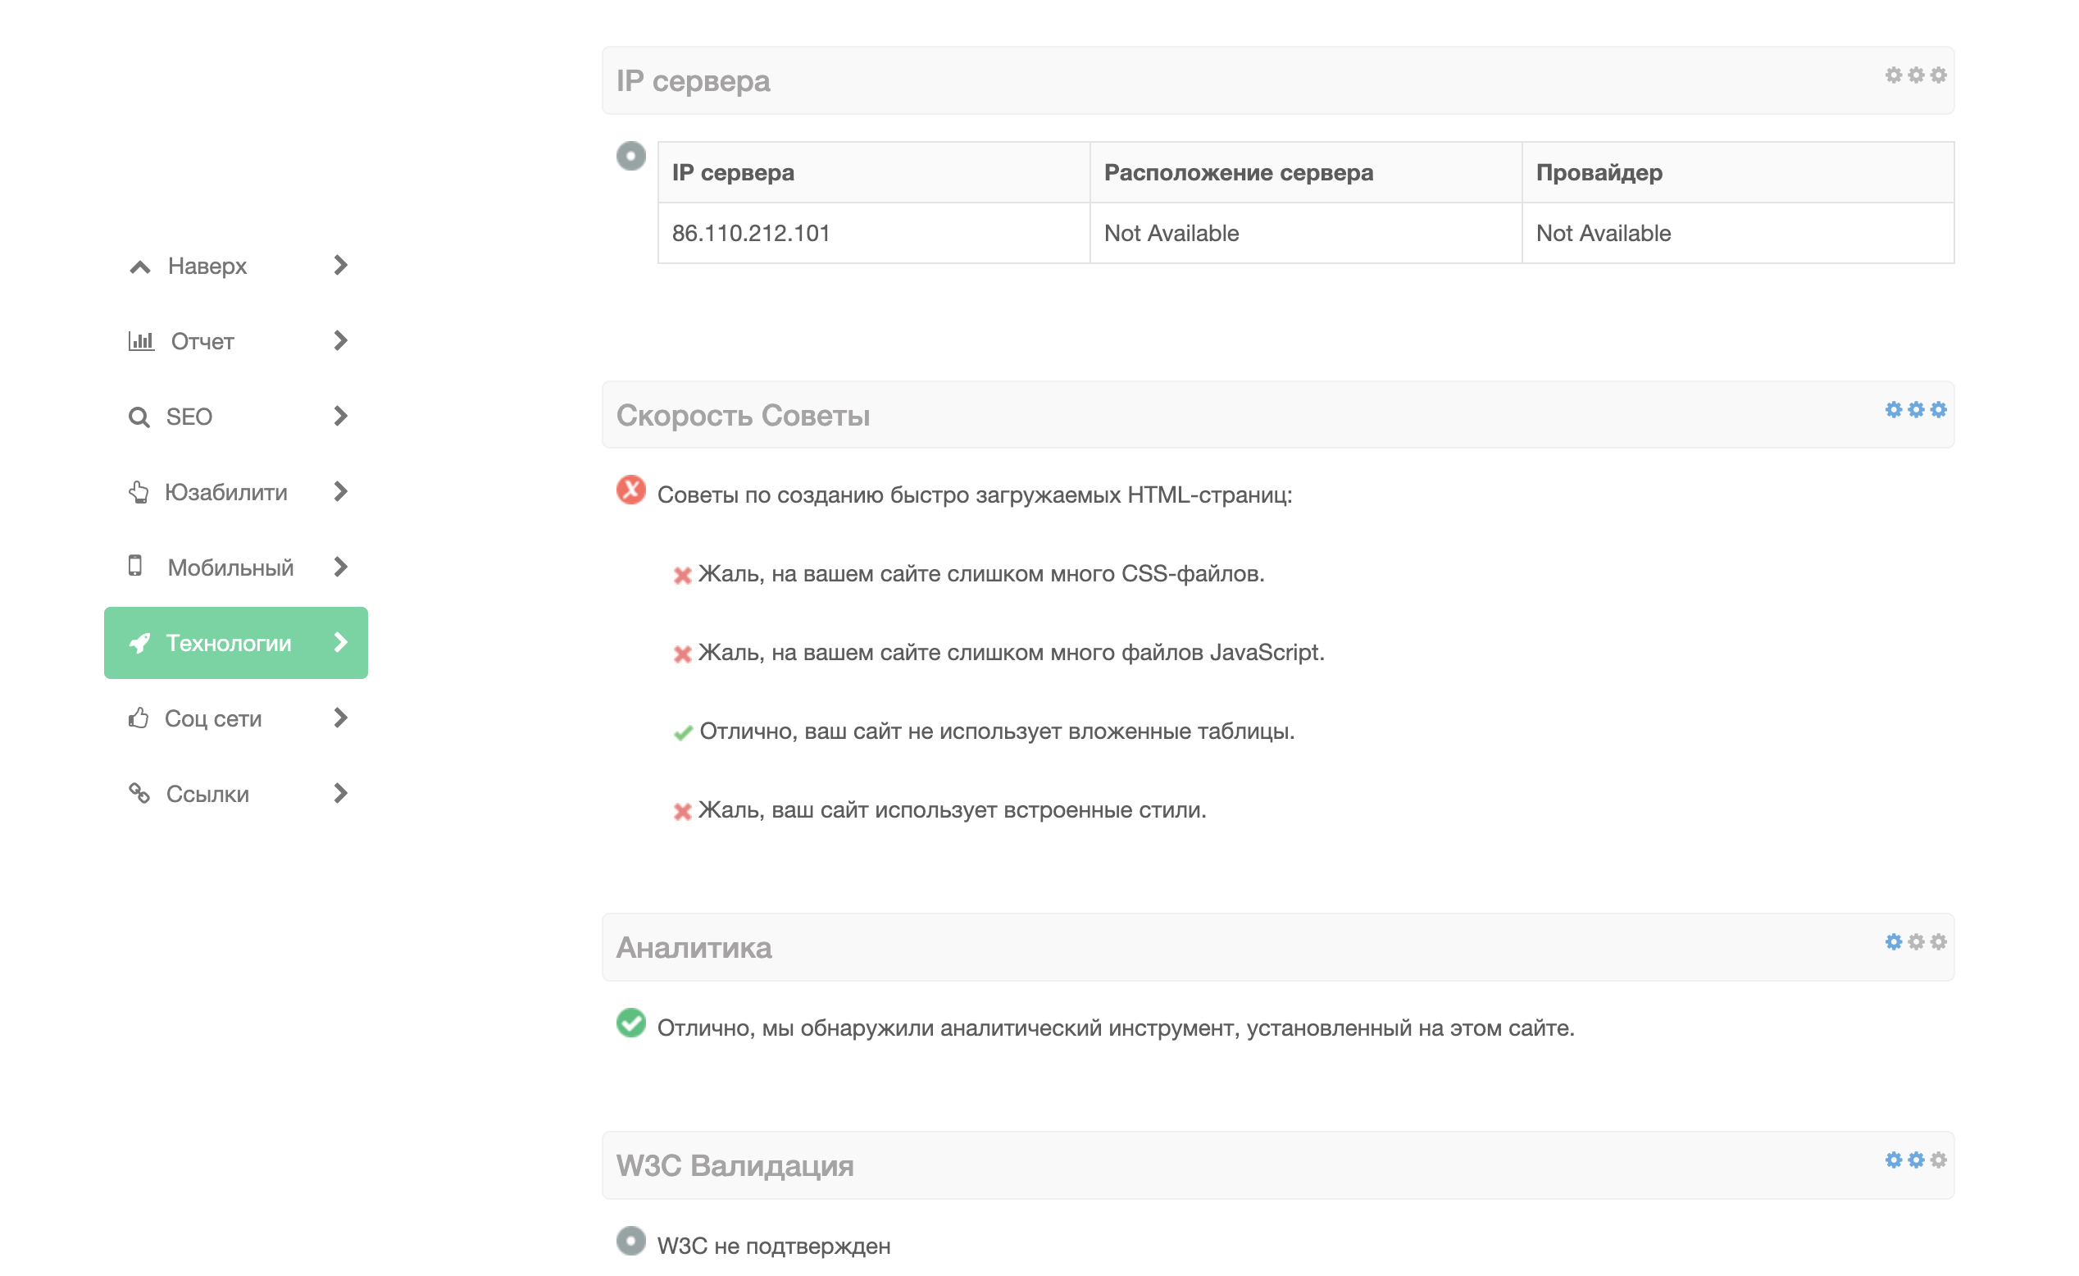The image size is (2079, 1276).
Task: Click the Аналитика section header
Action: (694, 947)
